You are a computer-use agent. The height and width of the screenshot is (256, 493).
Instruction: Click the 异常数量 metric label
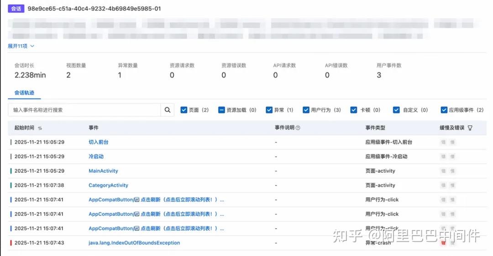[128, 65]
